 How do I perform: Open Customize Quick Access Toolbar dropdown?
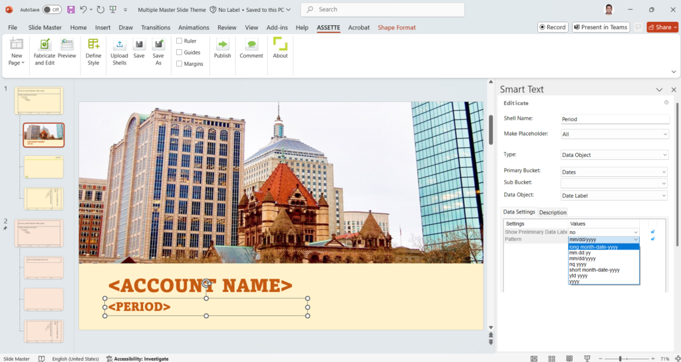[x=126, y=9]
